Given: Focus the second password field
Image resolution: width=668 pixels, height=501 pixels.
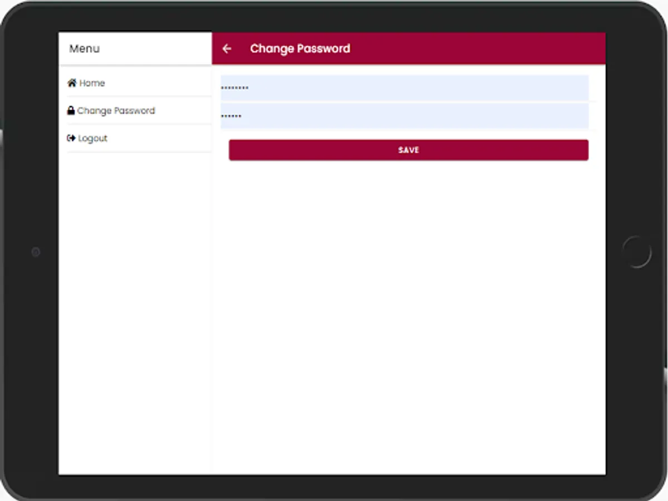Looking at the screenshot, I should point(405,116).
